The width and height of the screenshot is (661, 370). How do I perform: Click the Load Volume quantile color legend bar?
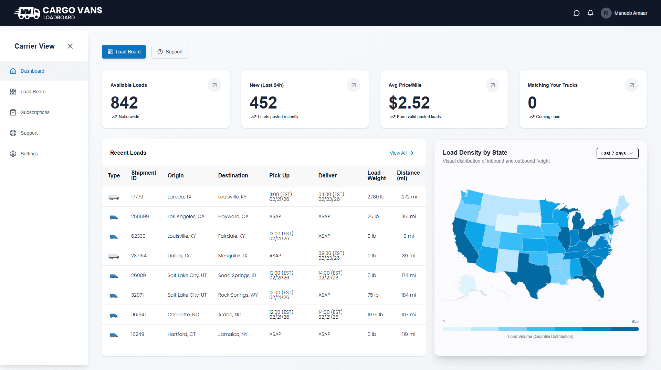541,329
